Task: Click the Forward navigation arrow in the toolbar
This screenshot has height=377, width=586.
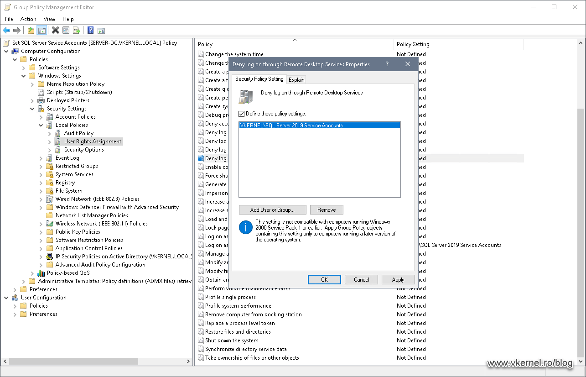Action: pos(18,30)
